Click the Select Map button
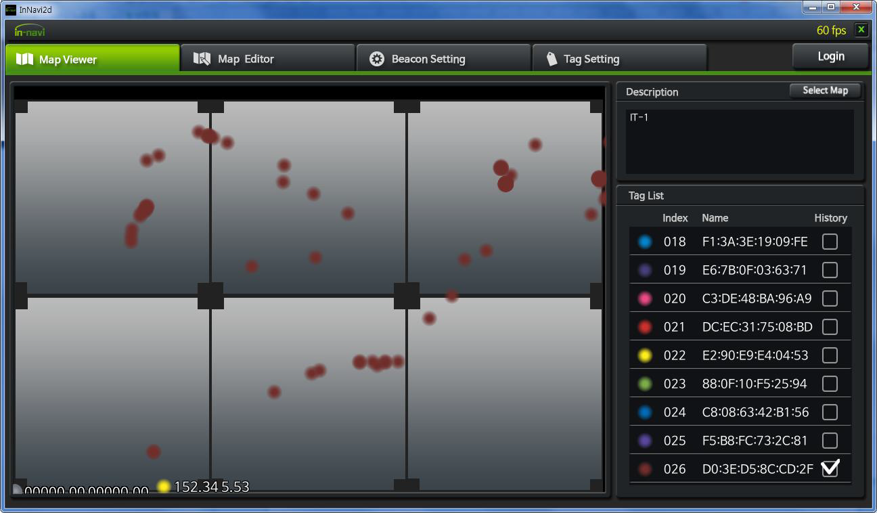 pyautogui.click(x=825, y=91)
